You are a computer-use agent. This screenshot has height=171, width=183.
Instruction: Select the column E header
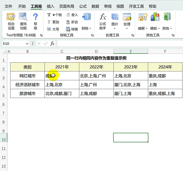point(130,52)
